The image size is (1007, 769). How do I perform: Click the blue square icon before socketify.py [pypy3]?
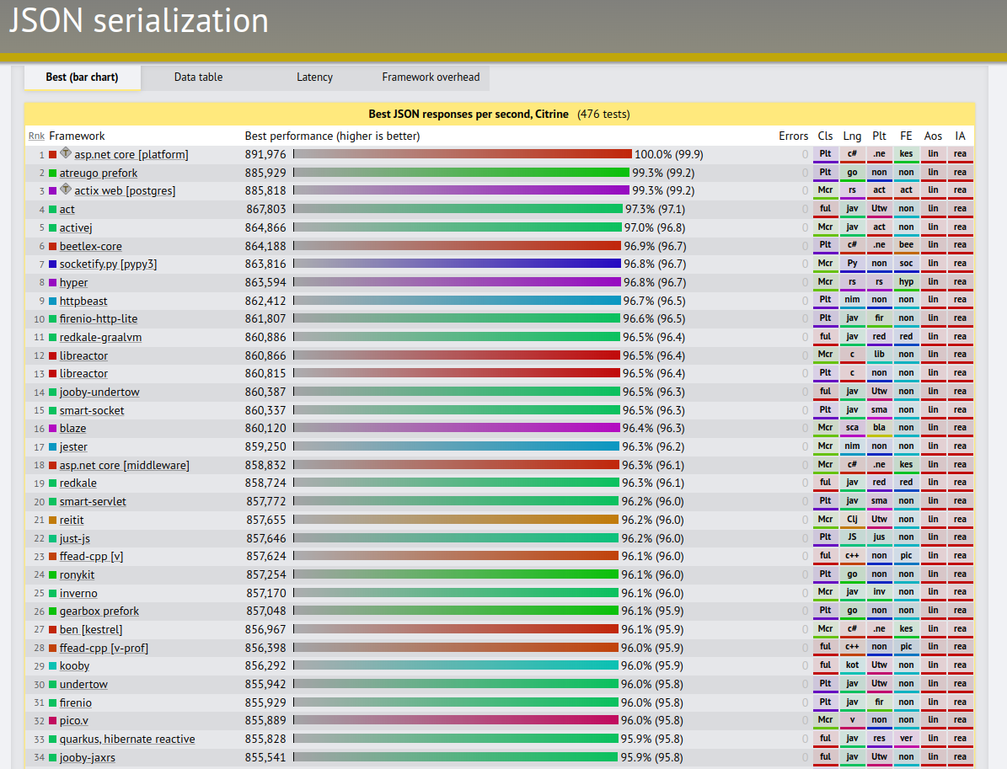point(53,264)
